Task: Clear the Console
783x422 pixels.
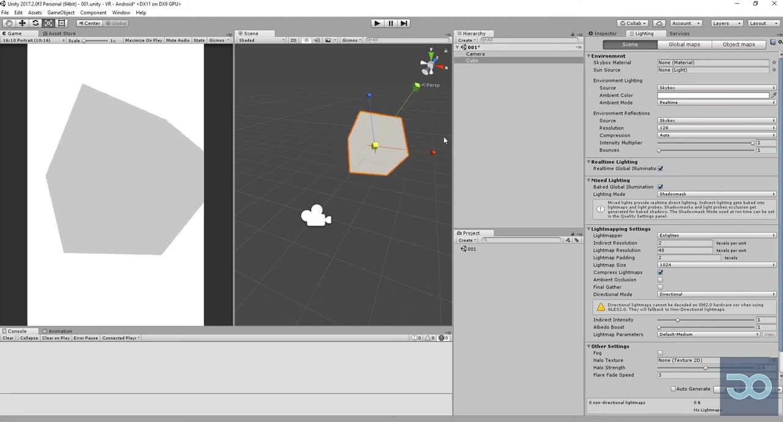Action: 8,338
